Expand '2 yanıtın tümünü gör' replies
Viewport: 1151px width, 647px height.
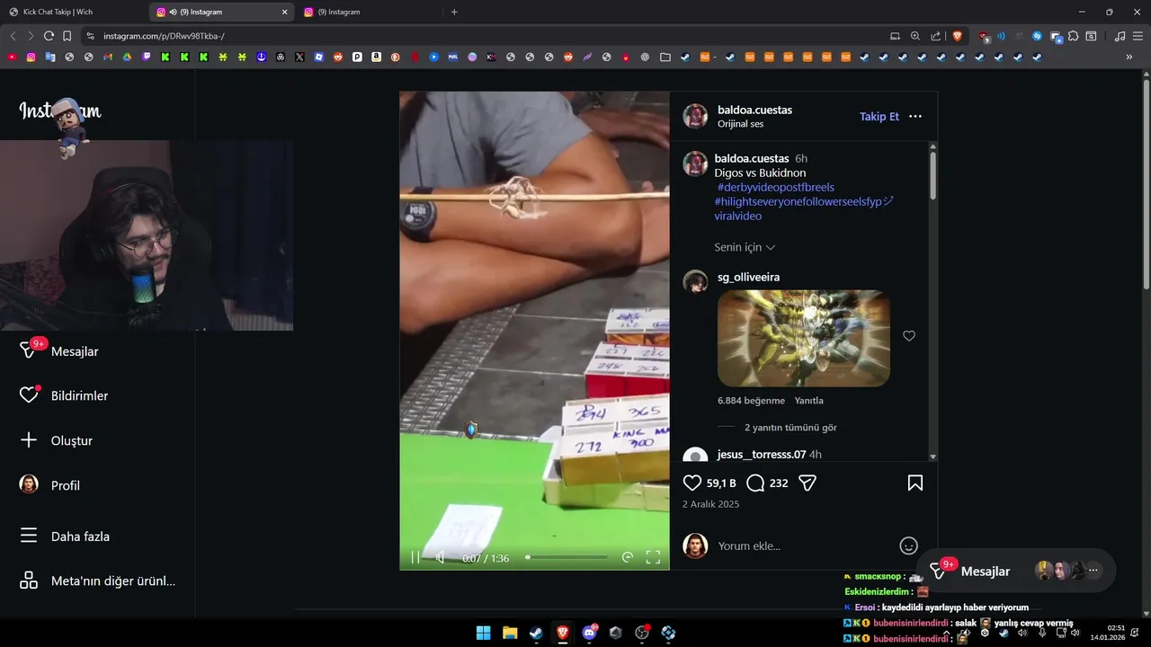pos(790,428)
